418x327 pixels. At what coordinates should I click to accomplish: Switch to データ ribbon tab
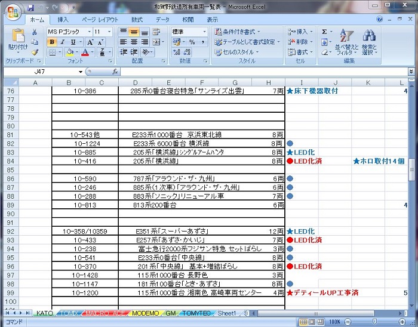[x=162, y=20]
